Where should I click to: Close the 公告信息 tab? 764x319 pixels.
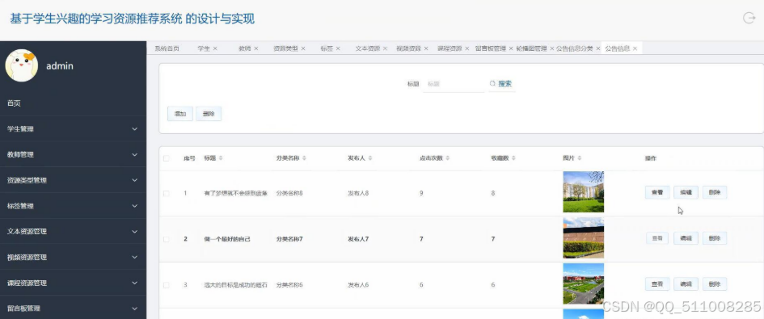coord(635,48)
